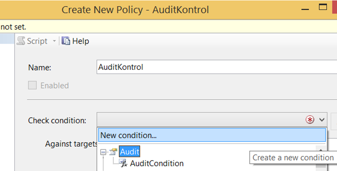
Task: Click the Script toolbar label
Action: coord(37,41)
